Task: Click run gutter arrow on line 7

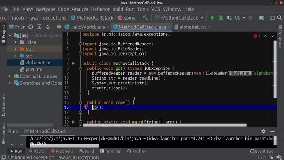Action: [x=73, y=63]
